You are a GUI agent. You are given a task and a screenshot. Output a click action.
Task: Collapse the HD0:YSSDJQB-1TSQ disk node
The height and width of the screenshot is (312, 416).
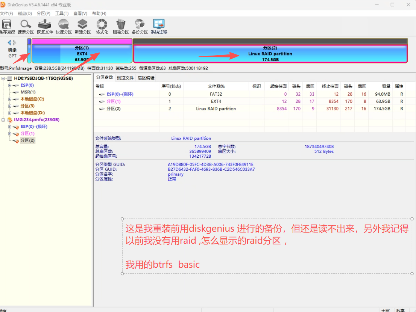coord(3,78)
